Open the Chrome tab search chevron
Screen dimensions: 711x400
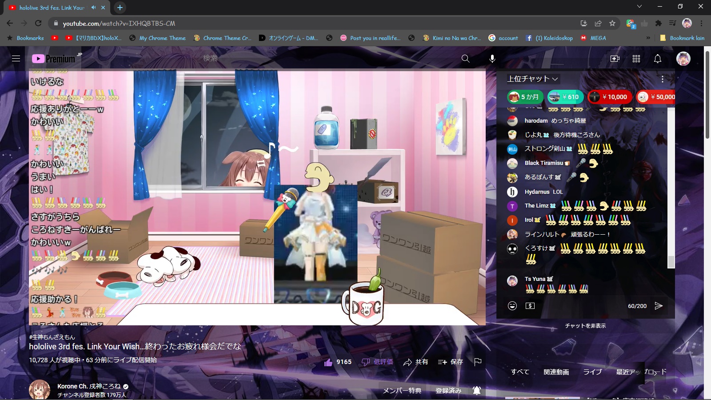coord(639,7)
